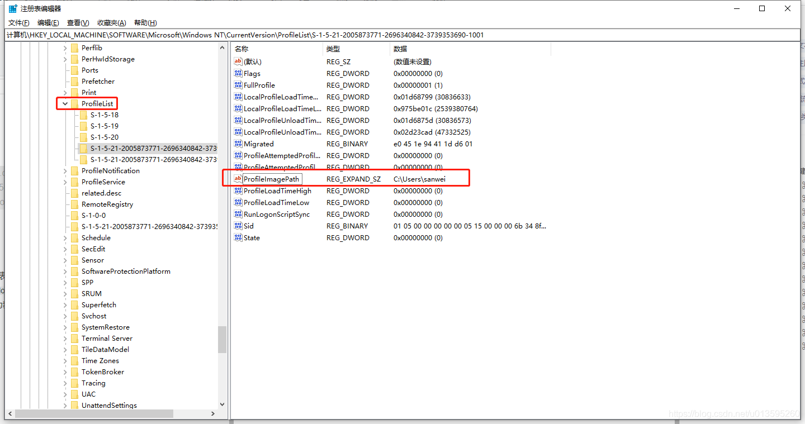805x424 pixels.
Task: Click the Ports folder icon
Action: (74, 70)
